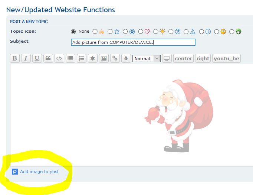Viewport: 253px width, 195px height.
Task: Apply italic formatting button
Action: [26, 58]
